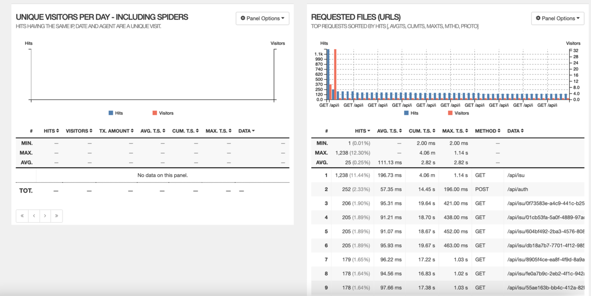
Task: Sort Requested Files table by DATA header
Action: (x=516, y=131)
